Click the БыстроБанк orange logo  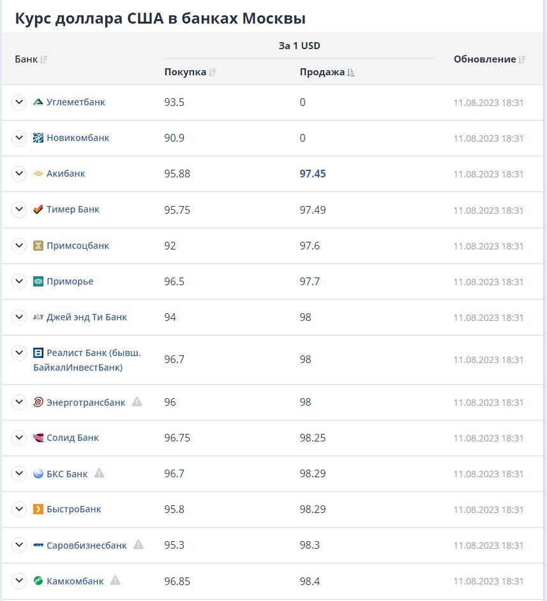tap(38, 509)
